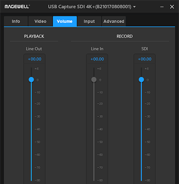Click the -10 mark on Line In scale
This screenshot has width=179, height=184.
(100, 92)
